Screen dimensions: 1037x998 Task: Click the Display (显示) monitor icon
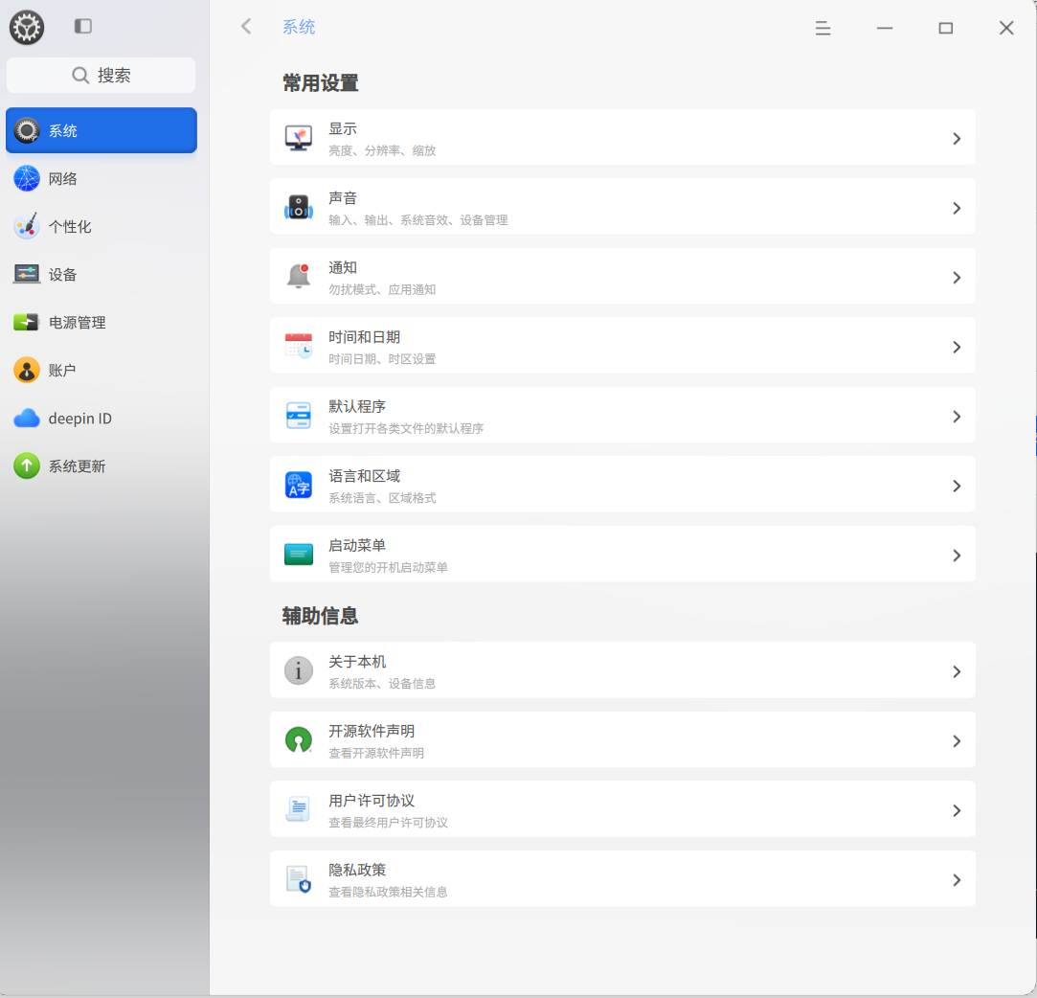[299, 138]
